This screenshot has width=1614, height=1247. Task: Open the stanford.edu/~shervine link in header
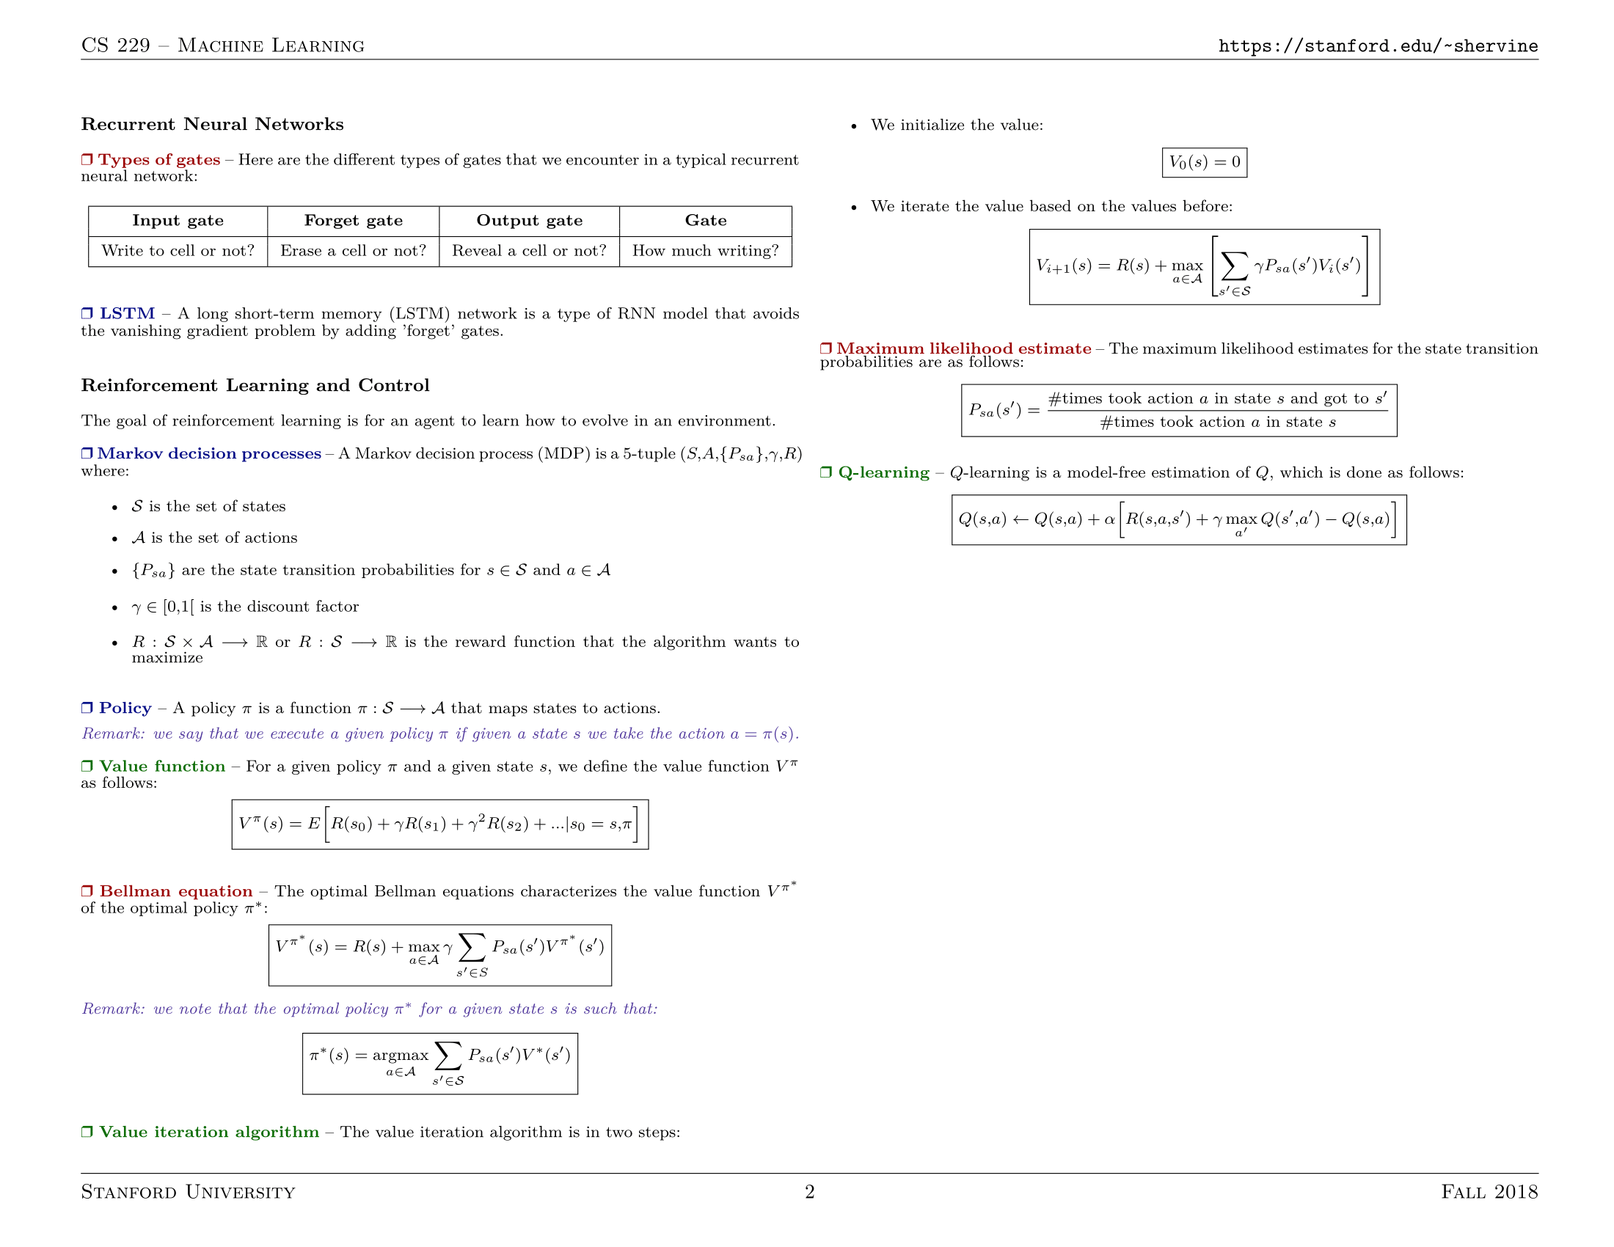pos(1378,45)
